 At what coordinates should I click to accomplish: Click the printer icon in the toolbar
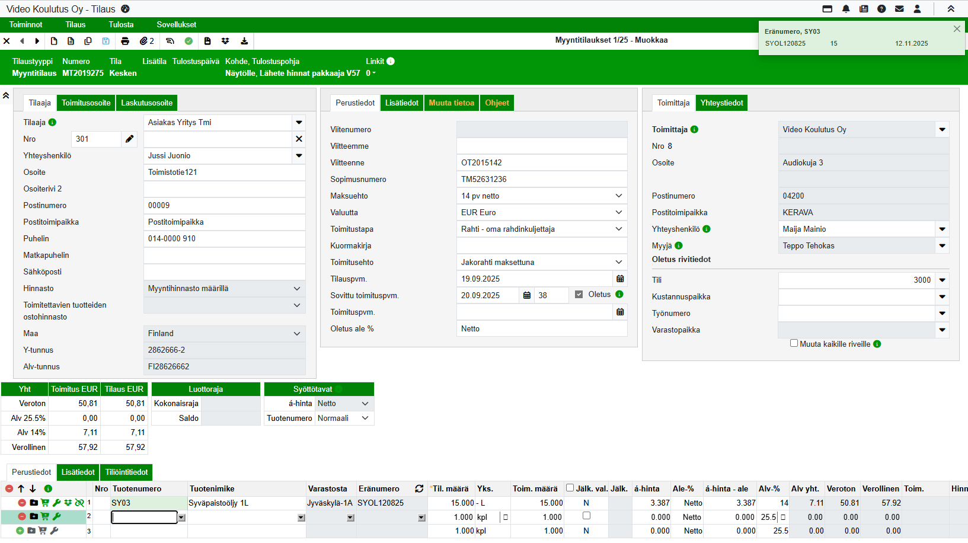(125, 41)
